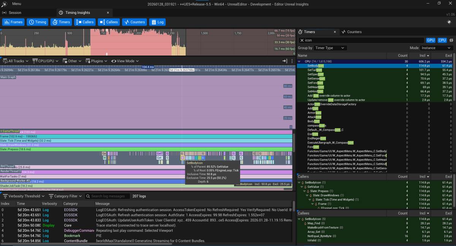Open the Category Filter dropdown
This screenshot has width=456, height=246.
click(65, 196)
